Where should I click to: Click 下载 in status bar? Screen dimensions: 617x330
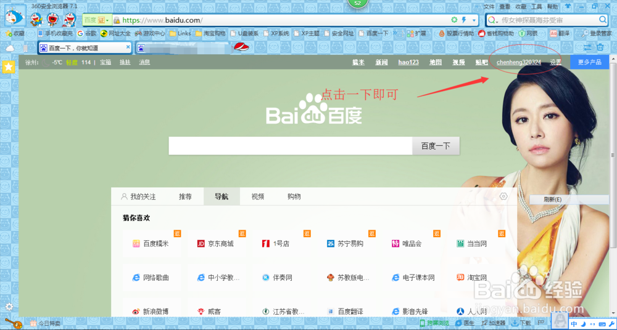coord(522,323)
